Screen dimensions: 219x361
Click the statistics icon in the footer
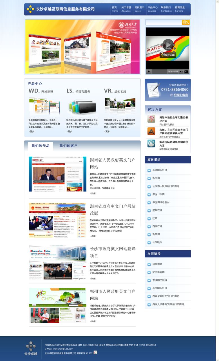(95, 352)
